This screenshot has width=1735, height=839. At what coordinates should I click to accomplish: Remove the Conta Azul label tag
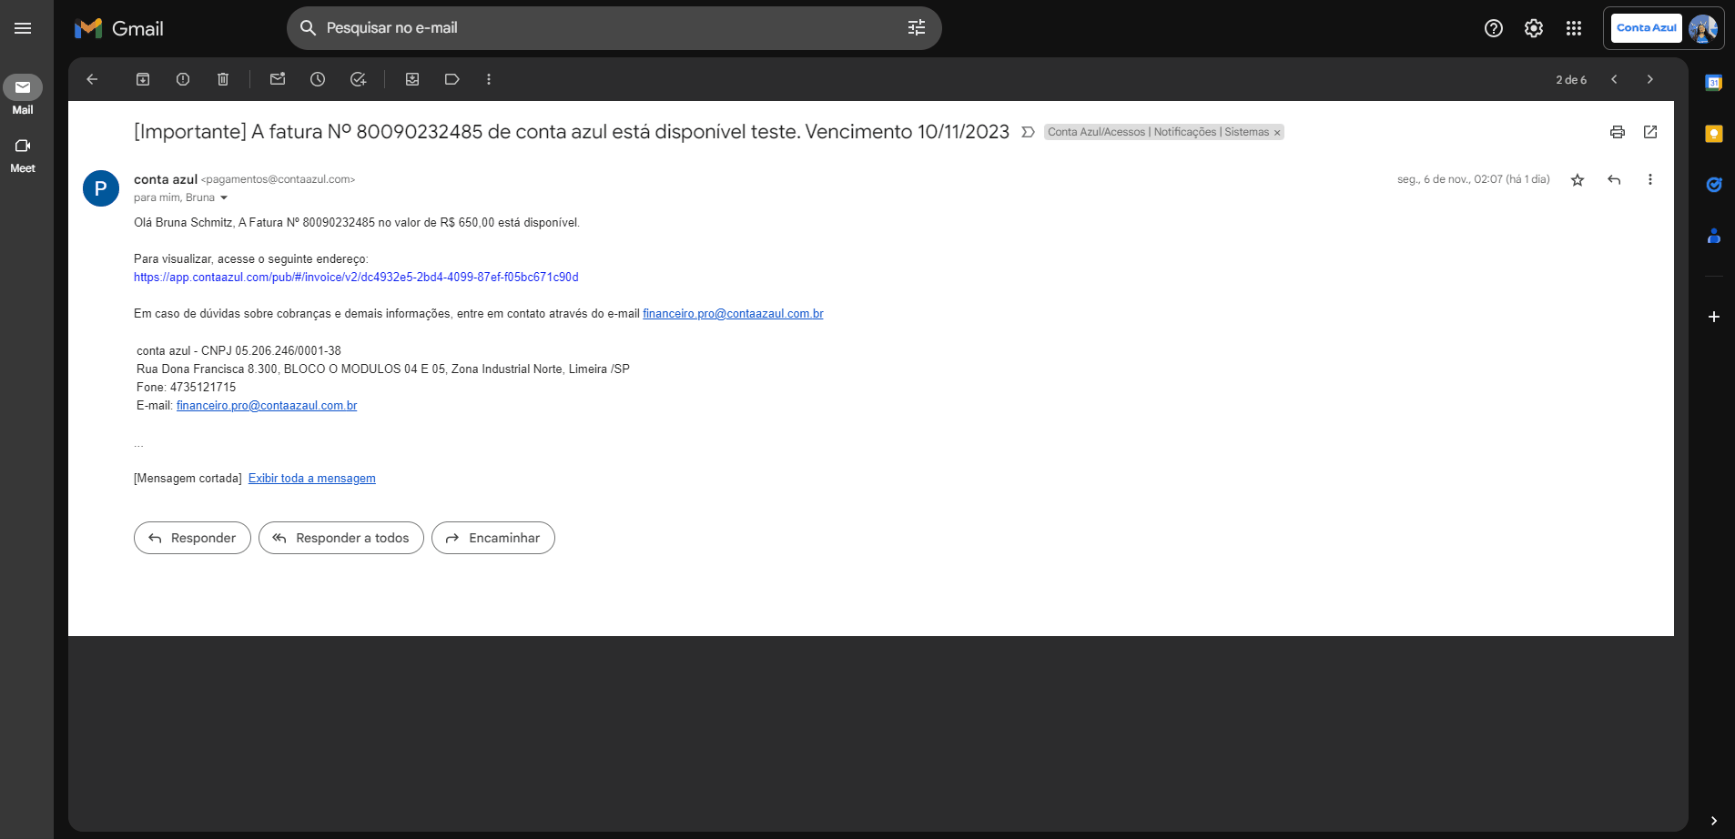[x=1277, y=133]
